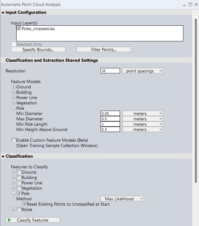This screenshot has height=226, width=199.
Task: Enable Custom Feature Models (Beta) checkbox
Action: tap(14, 140)
